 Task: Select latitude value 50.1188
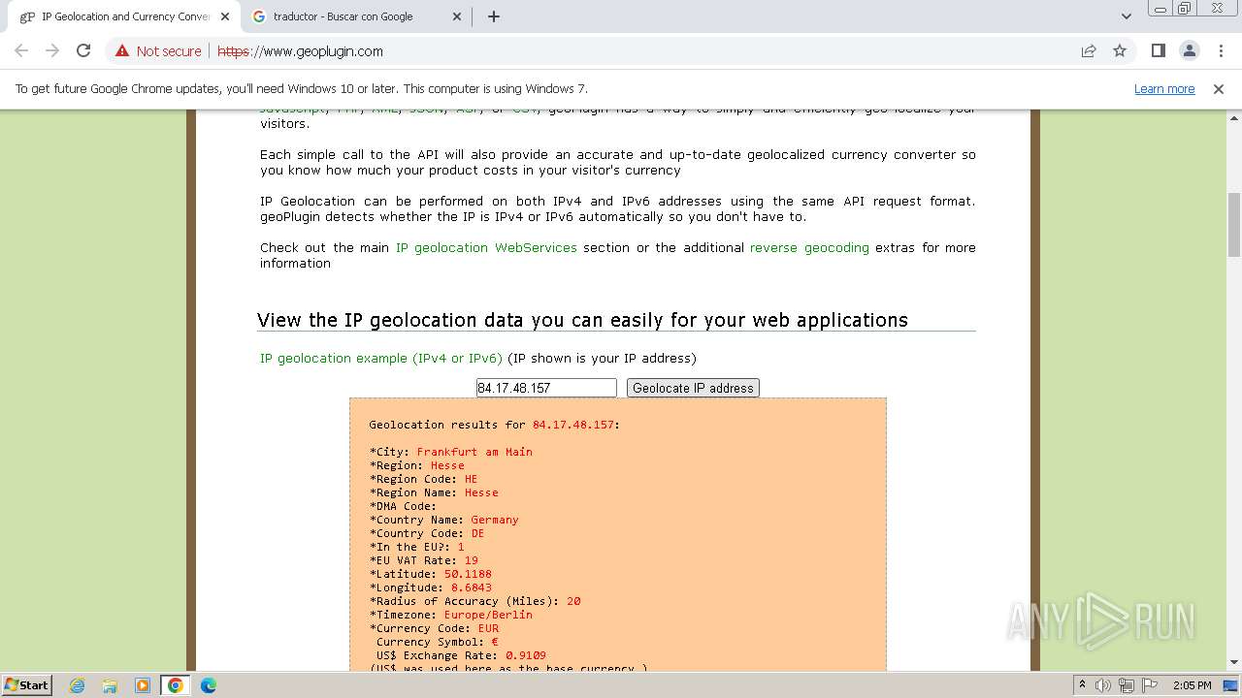(468, 574)
